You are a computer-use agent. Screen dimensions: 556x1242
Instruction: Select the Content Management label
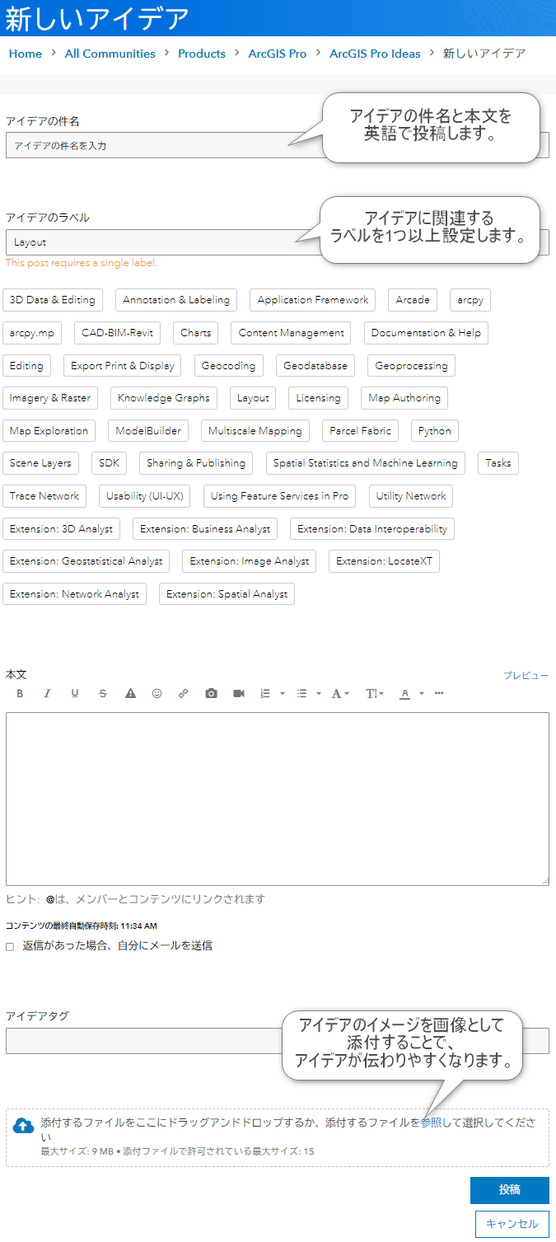(292, 333)
